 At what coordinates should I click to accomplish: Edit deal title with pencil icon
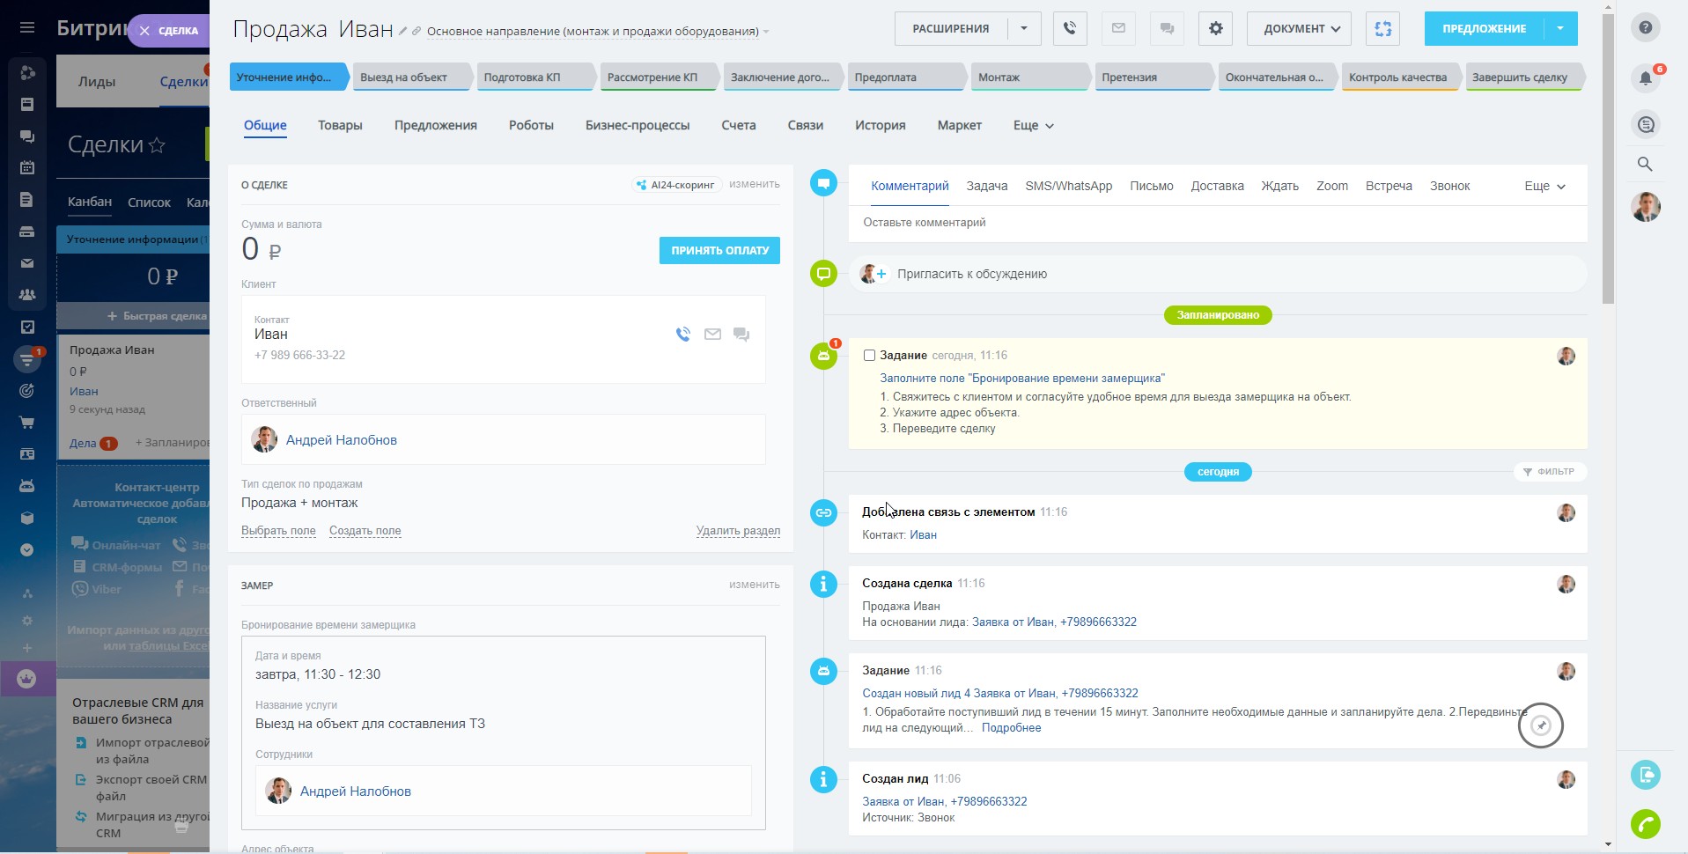coord(403,31)
